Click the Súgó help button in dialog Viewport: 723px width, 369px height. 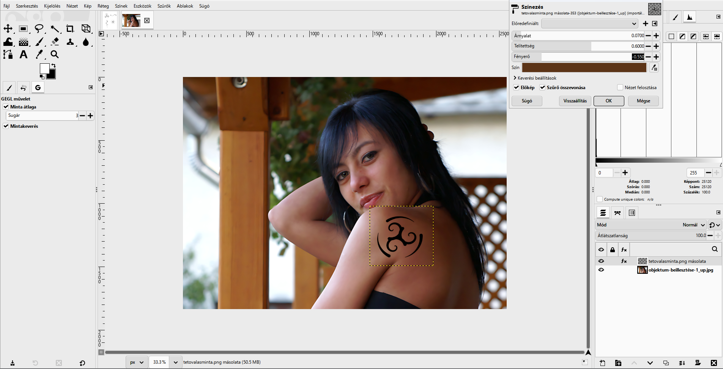(x=527, y=101)
